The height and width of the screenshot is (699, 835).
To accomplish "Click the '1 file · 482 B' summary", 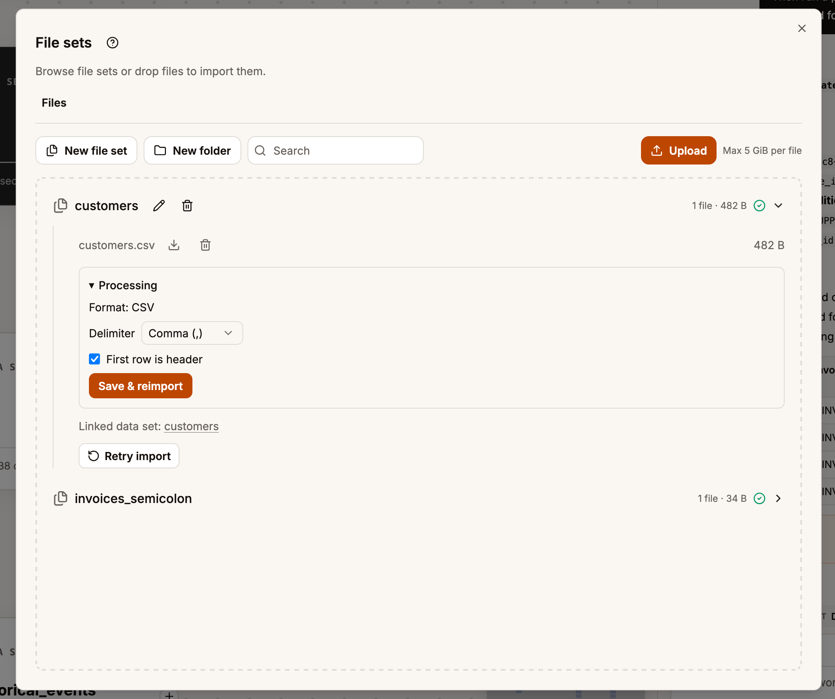I will coord(719,205).
